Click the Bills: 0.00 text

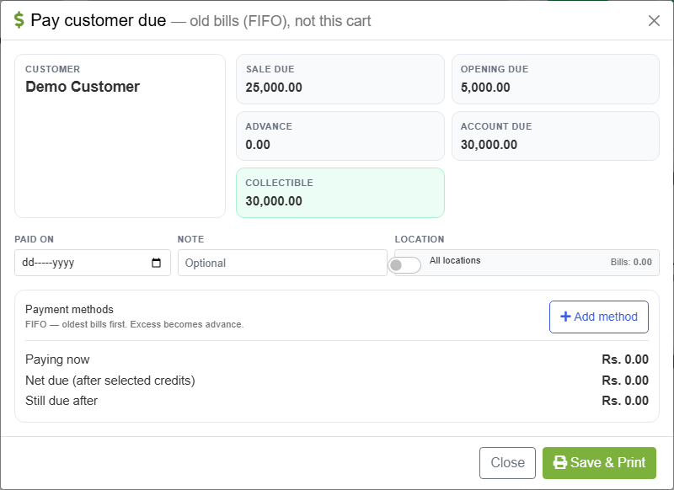pyautogui.click(x=631, y=262)
